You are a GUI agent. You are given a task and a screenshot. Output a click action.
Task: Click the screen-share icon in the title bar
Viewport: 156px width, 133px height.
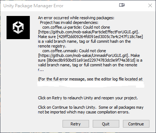(x=122, y=5)
